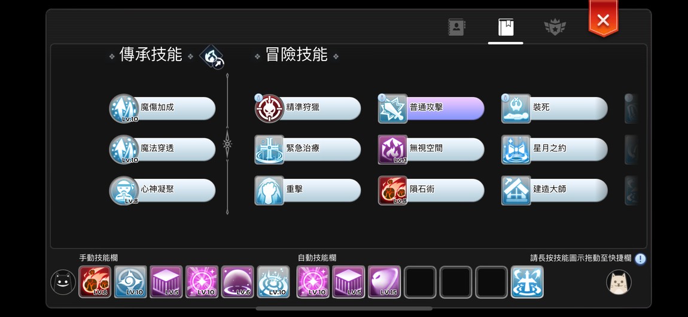Choose the 緊急治療 skill icon
688x317 pixels.
(x=269, y=150)
